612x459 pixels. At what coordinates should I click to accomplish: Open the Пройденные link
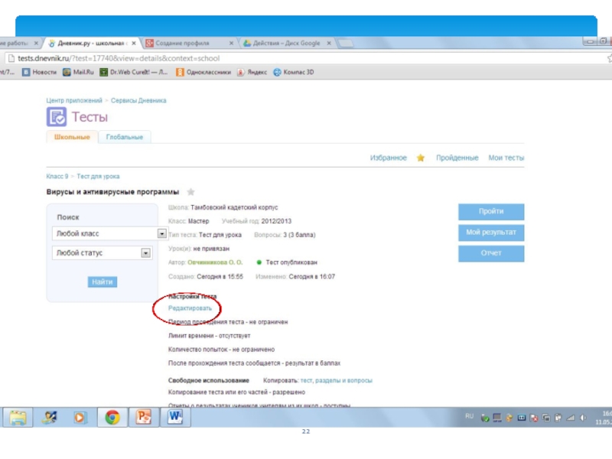coord(457,158)
